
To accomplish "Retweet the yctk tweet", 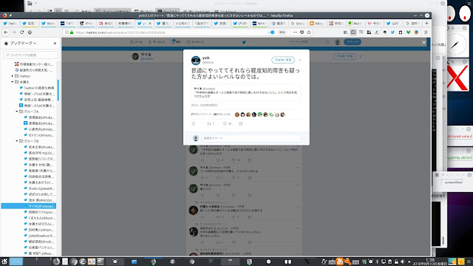I will click(209, 123).
